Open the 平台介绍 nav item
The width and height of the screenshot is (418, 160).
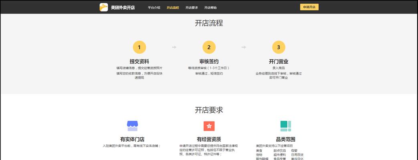[x=154, y=8]
